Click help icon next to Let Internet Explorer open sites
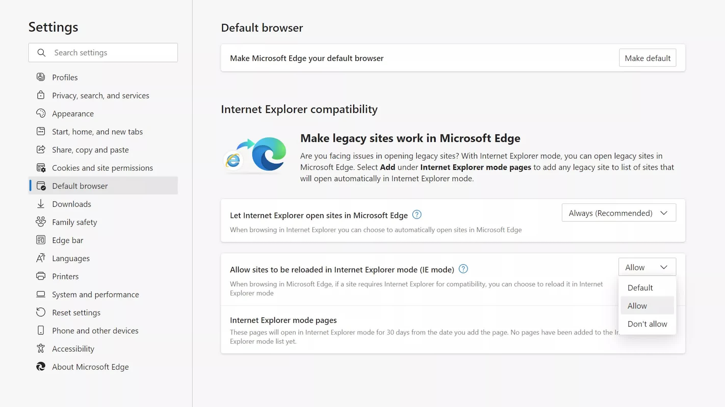 417,215
